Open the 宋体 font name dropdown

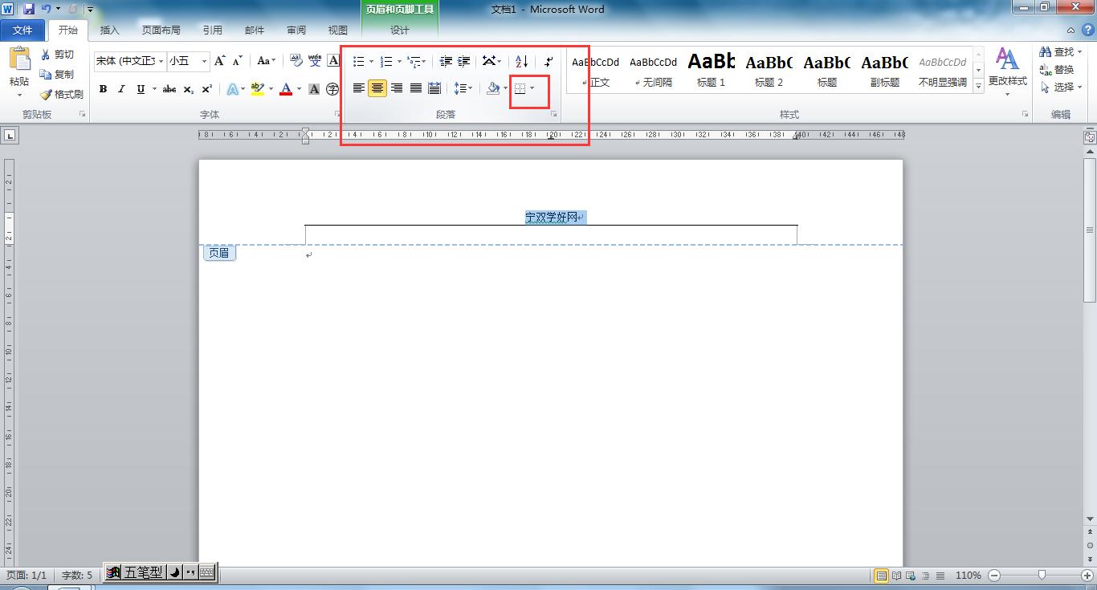[161, 61]
